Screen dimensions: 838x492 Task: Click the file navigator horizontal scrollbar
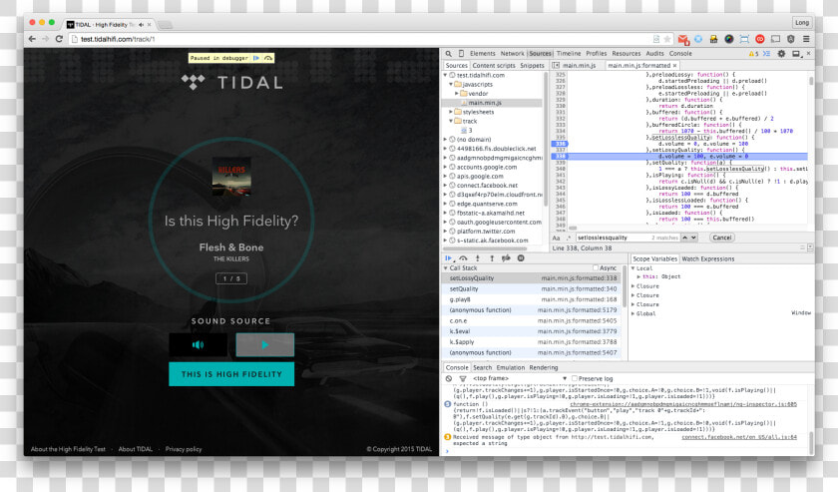tap(487, 248)
